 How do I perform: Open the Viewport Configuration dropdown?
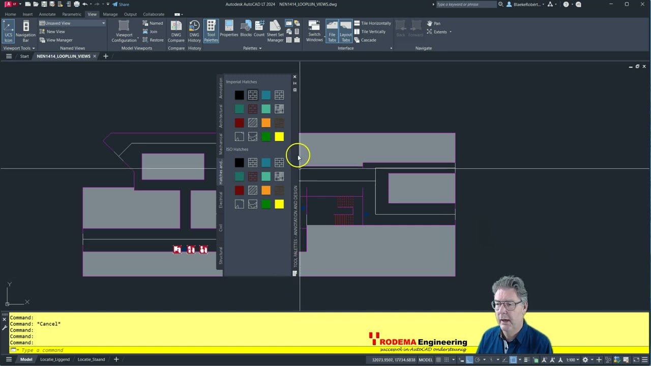(x=124, y=32)
